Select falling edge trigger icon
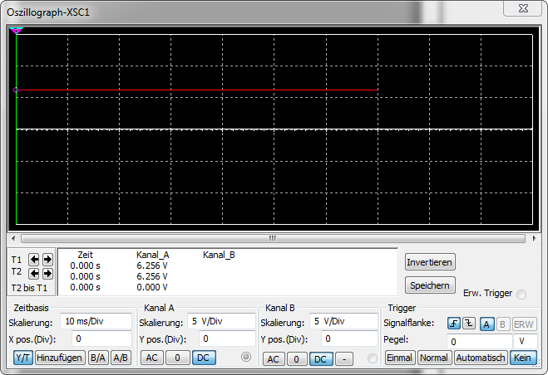 tap(469, 324)
